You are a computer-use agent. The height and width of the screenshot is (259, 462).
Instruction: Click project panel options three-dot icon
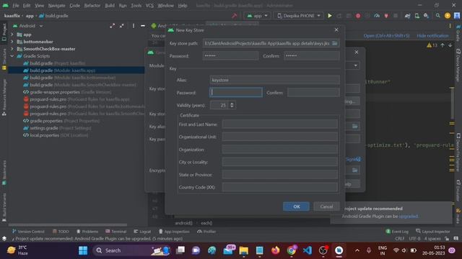(134, 26)
